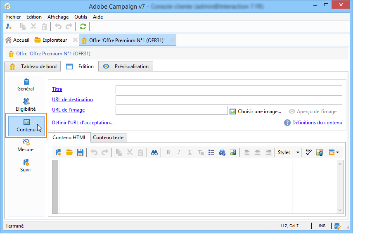Screen dimensions: 365x247
Task: Click the Titre link
Action: click(x=57, y=89)
